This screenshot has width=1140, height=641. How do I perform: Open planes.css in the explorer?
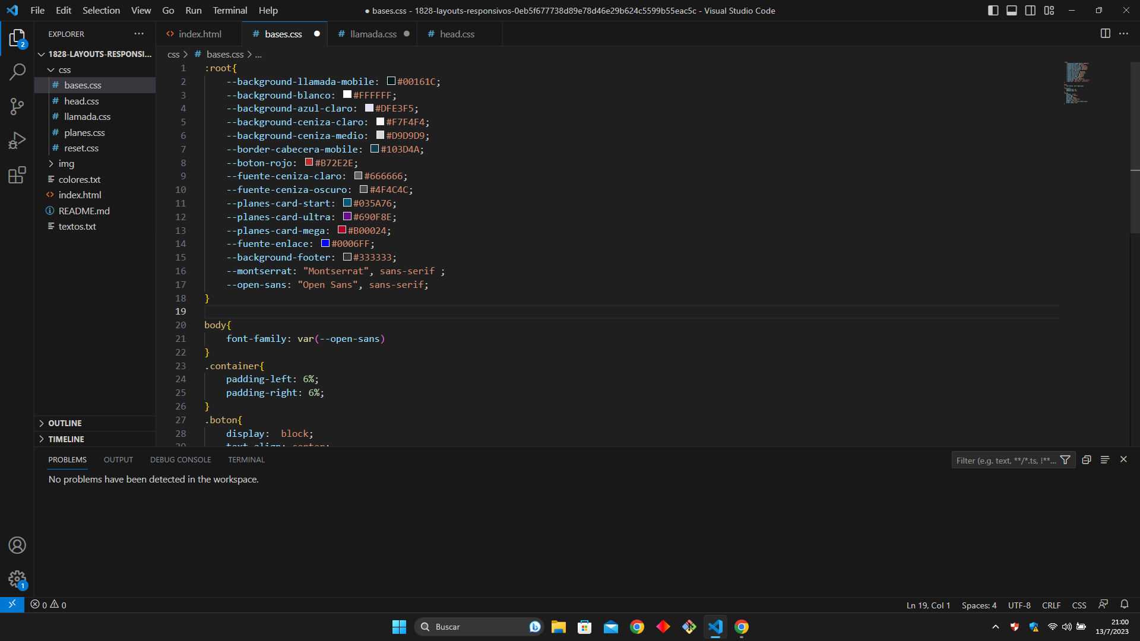95,132
